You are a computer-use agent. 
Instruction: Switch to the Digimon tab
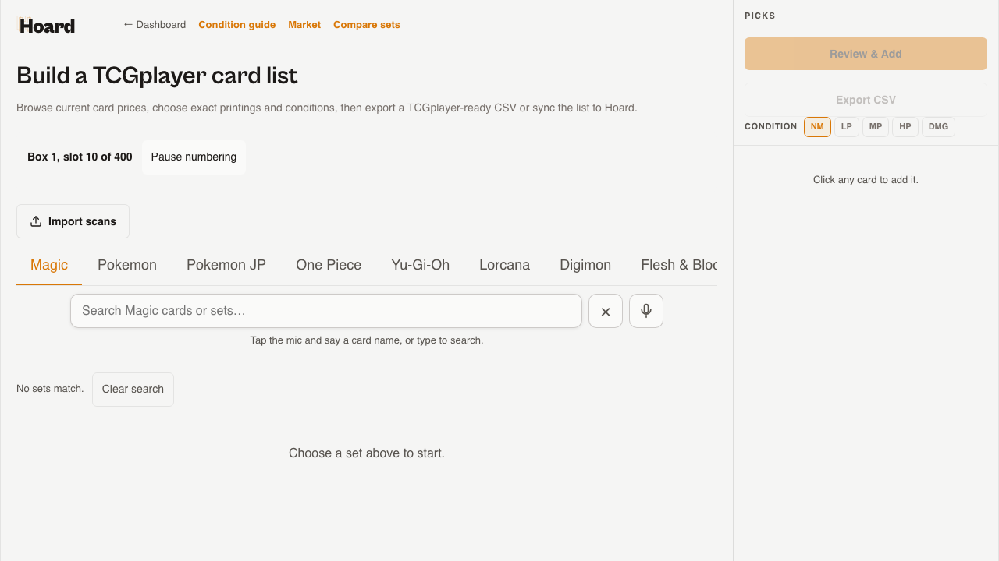(585, 265)
